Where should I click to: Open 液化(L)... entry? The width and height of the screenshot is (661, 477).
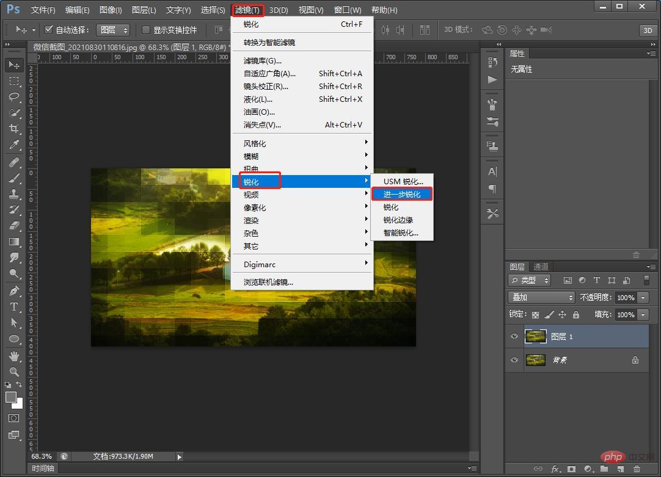302,99
